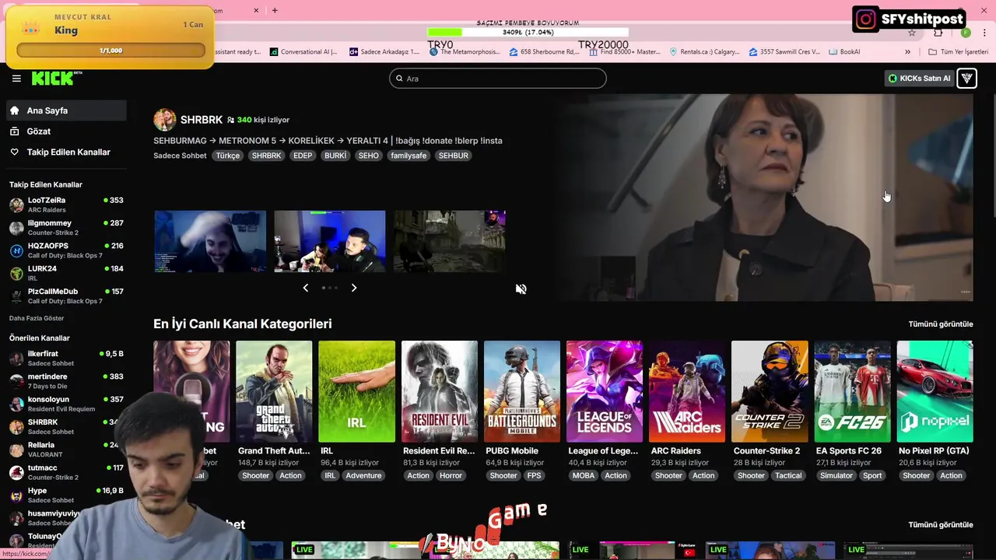Click tutmacc channel avatar
Image resolution: width=996 pixels, height=560 pixels.
point(16,472)
